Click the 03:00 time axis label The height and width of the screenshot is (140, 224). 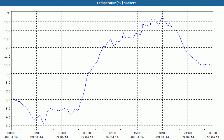[x=37, y=133]
